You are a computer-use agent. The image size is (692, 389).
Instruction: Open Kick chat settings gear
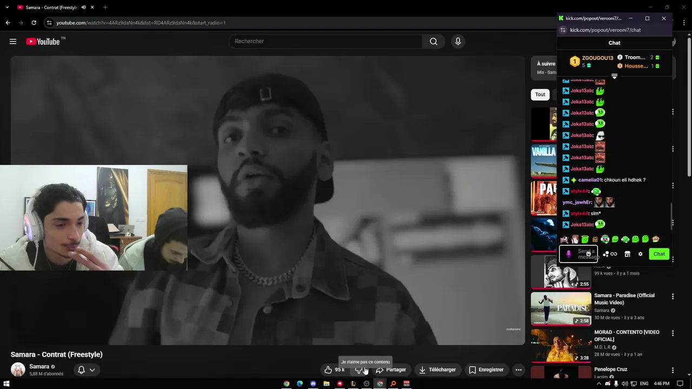click(x=640, y=254)
